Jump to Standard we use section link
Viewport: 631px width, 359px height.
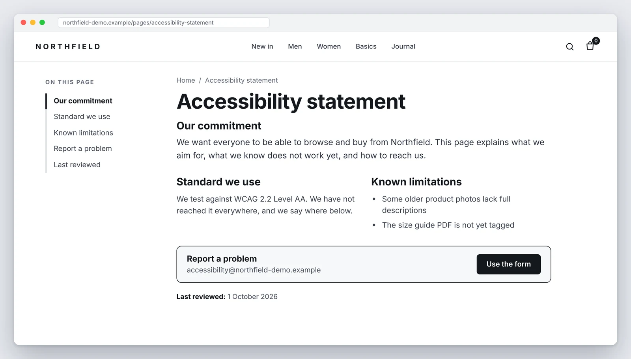(82, 117)
